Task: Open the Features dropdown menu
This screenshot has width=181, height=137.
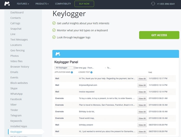Action: [23, 4]
